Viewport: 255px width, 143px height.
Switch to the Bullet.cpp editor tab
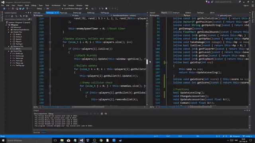point(91,13)
